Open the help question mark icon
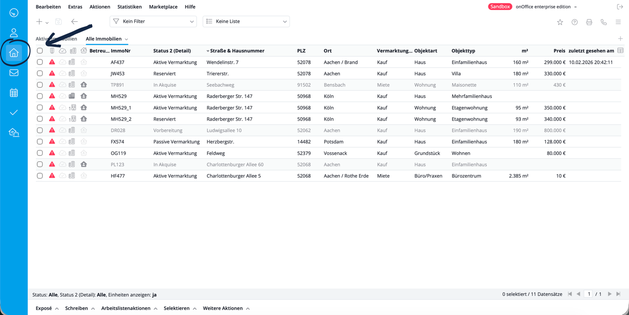The width and height of the screenshot is (629, 315). click(x=575, y=22)
